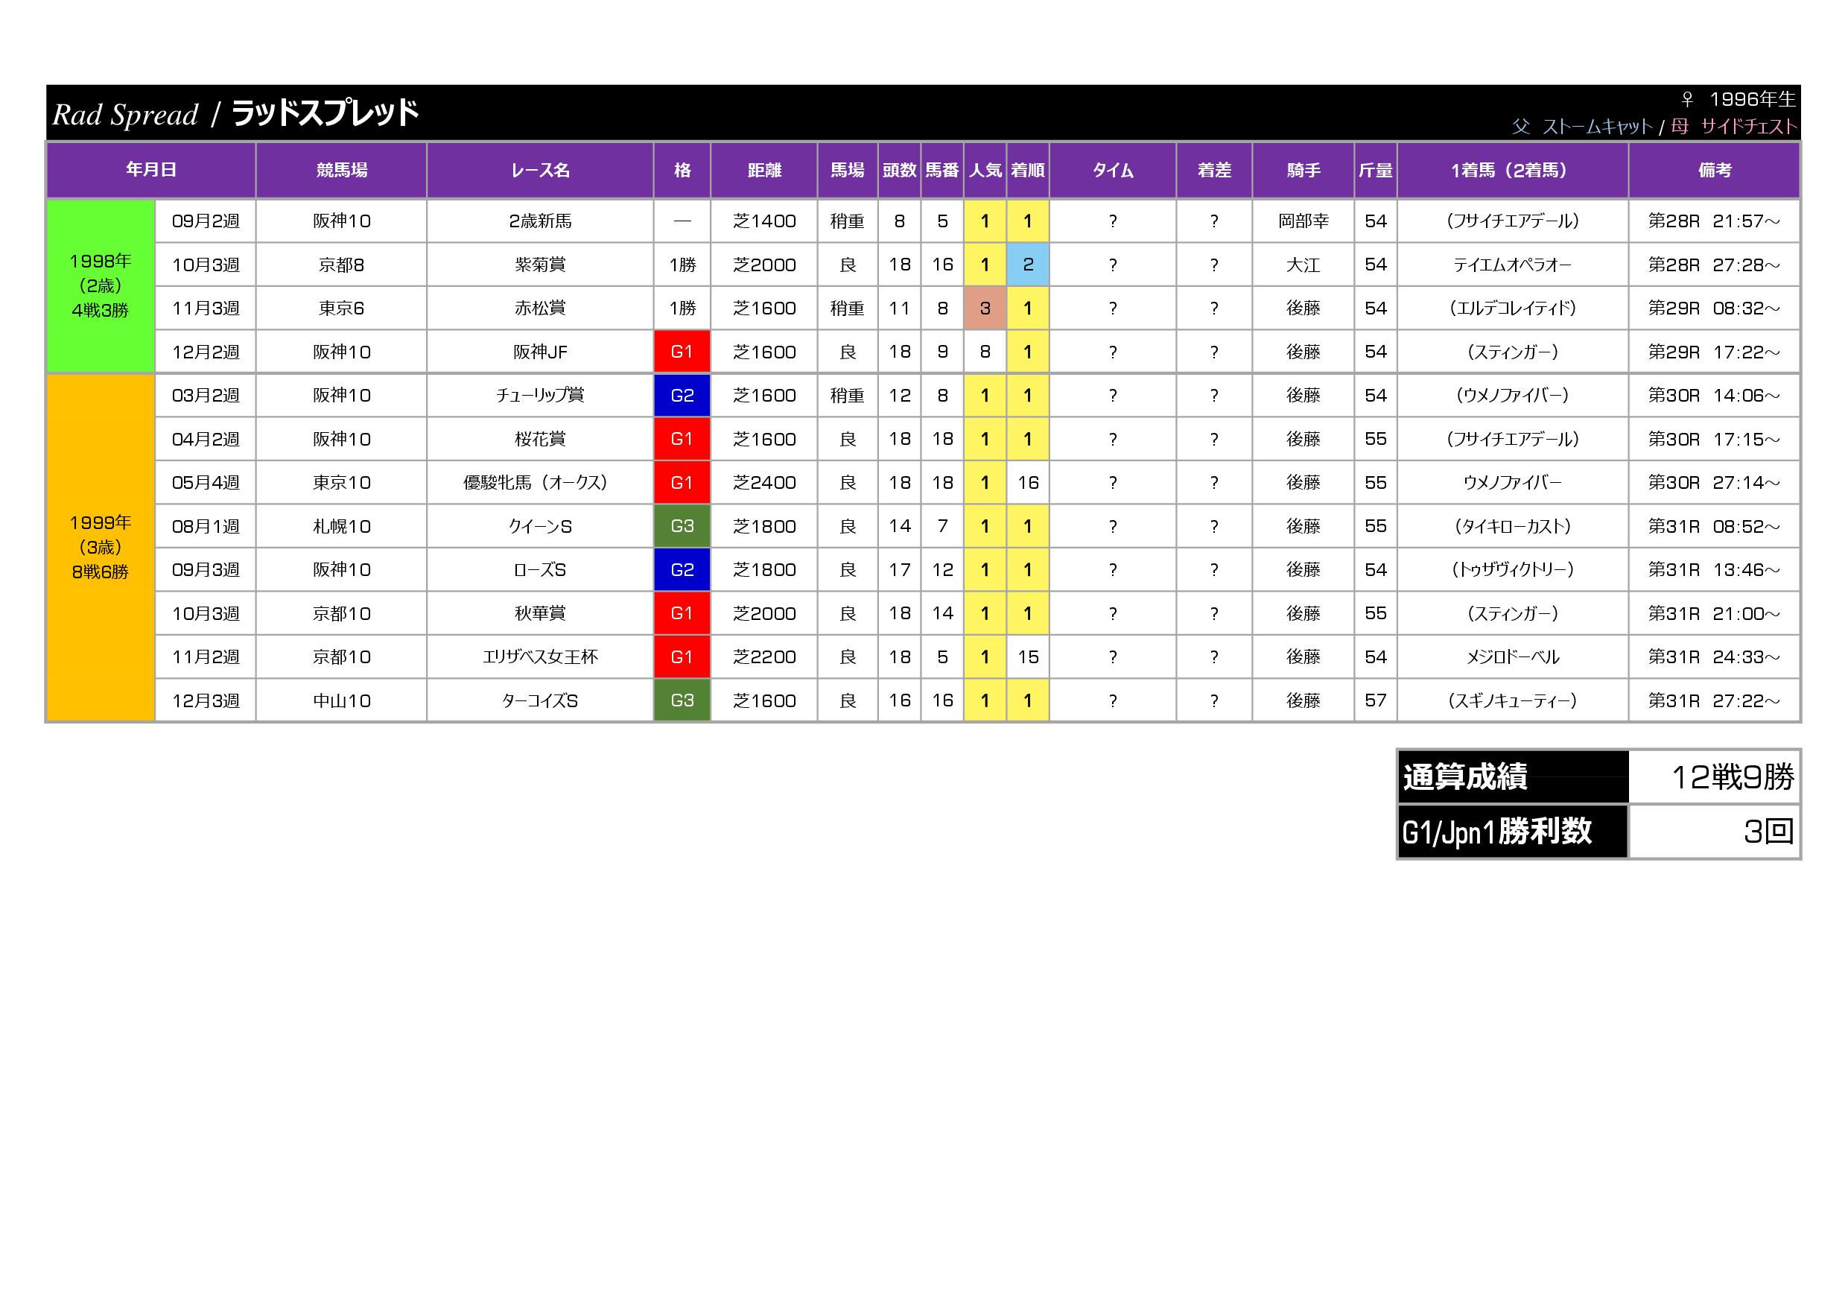The height and width of the screenshot is (1307, 1848).
Task: Click the 距離 column header
Action: 763,170
